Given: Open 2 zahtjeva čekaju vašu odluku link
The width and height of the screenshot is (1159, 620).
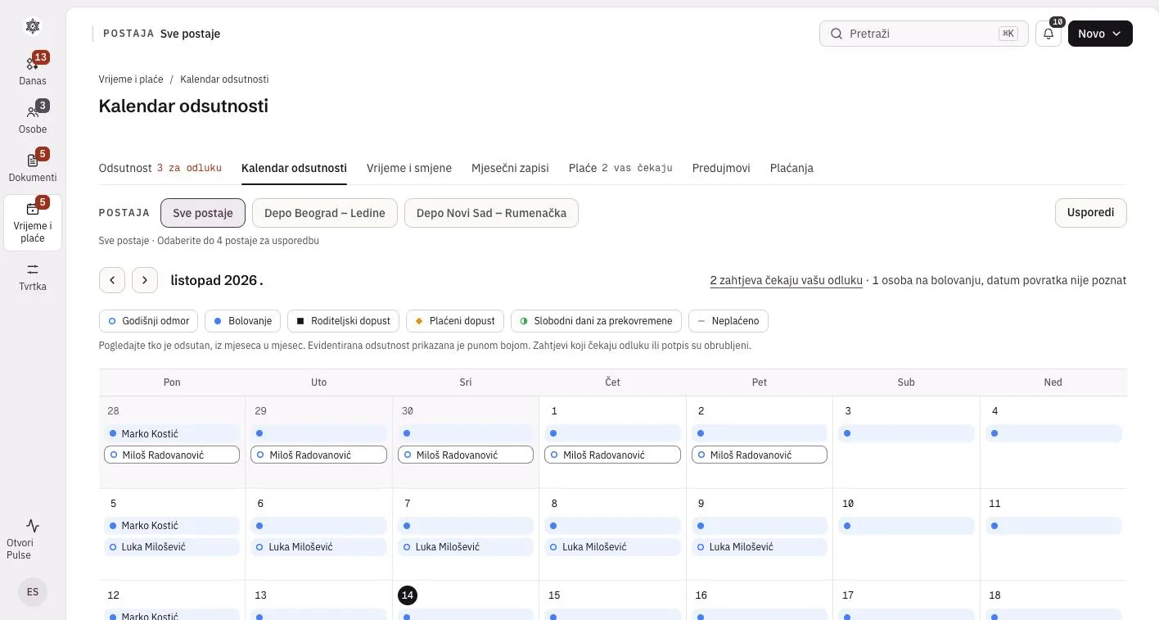Looking at the screenshot, I should click(786, 280).
